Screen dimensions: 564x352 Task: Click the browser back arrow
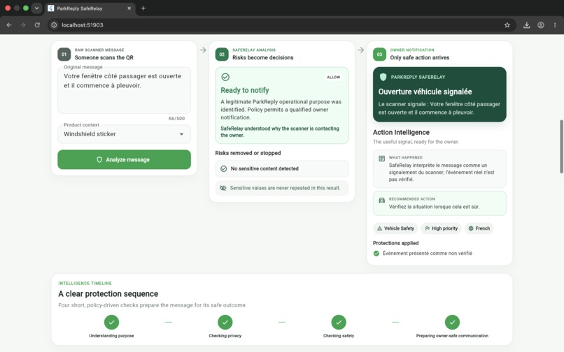[x=9, y=25]
